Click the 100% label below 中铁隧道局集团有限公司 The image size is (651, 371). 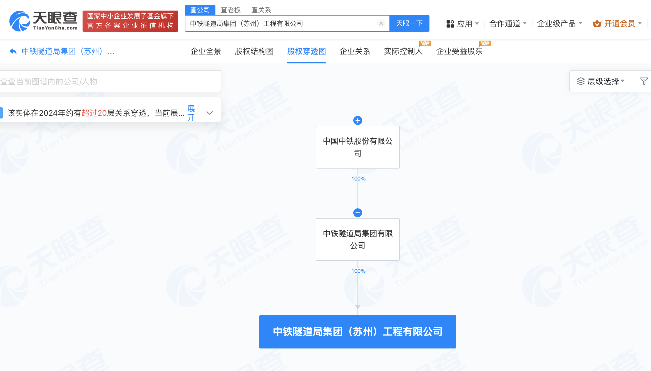358,271
